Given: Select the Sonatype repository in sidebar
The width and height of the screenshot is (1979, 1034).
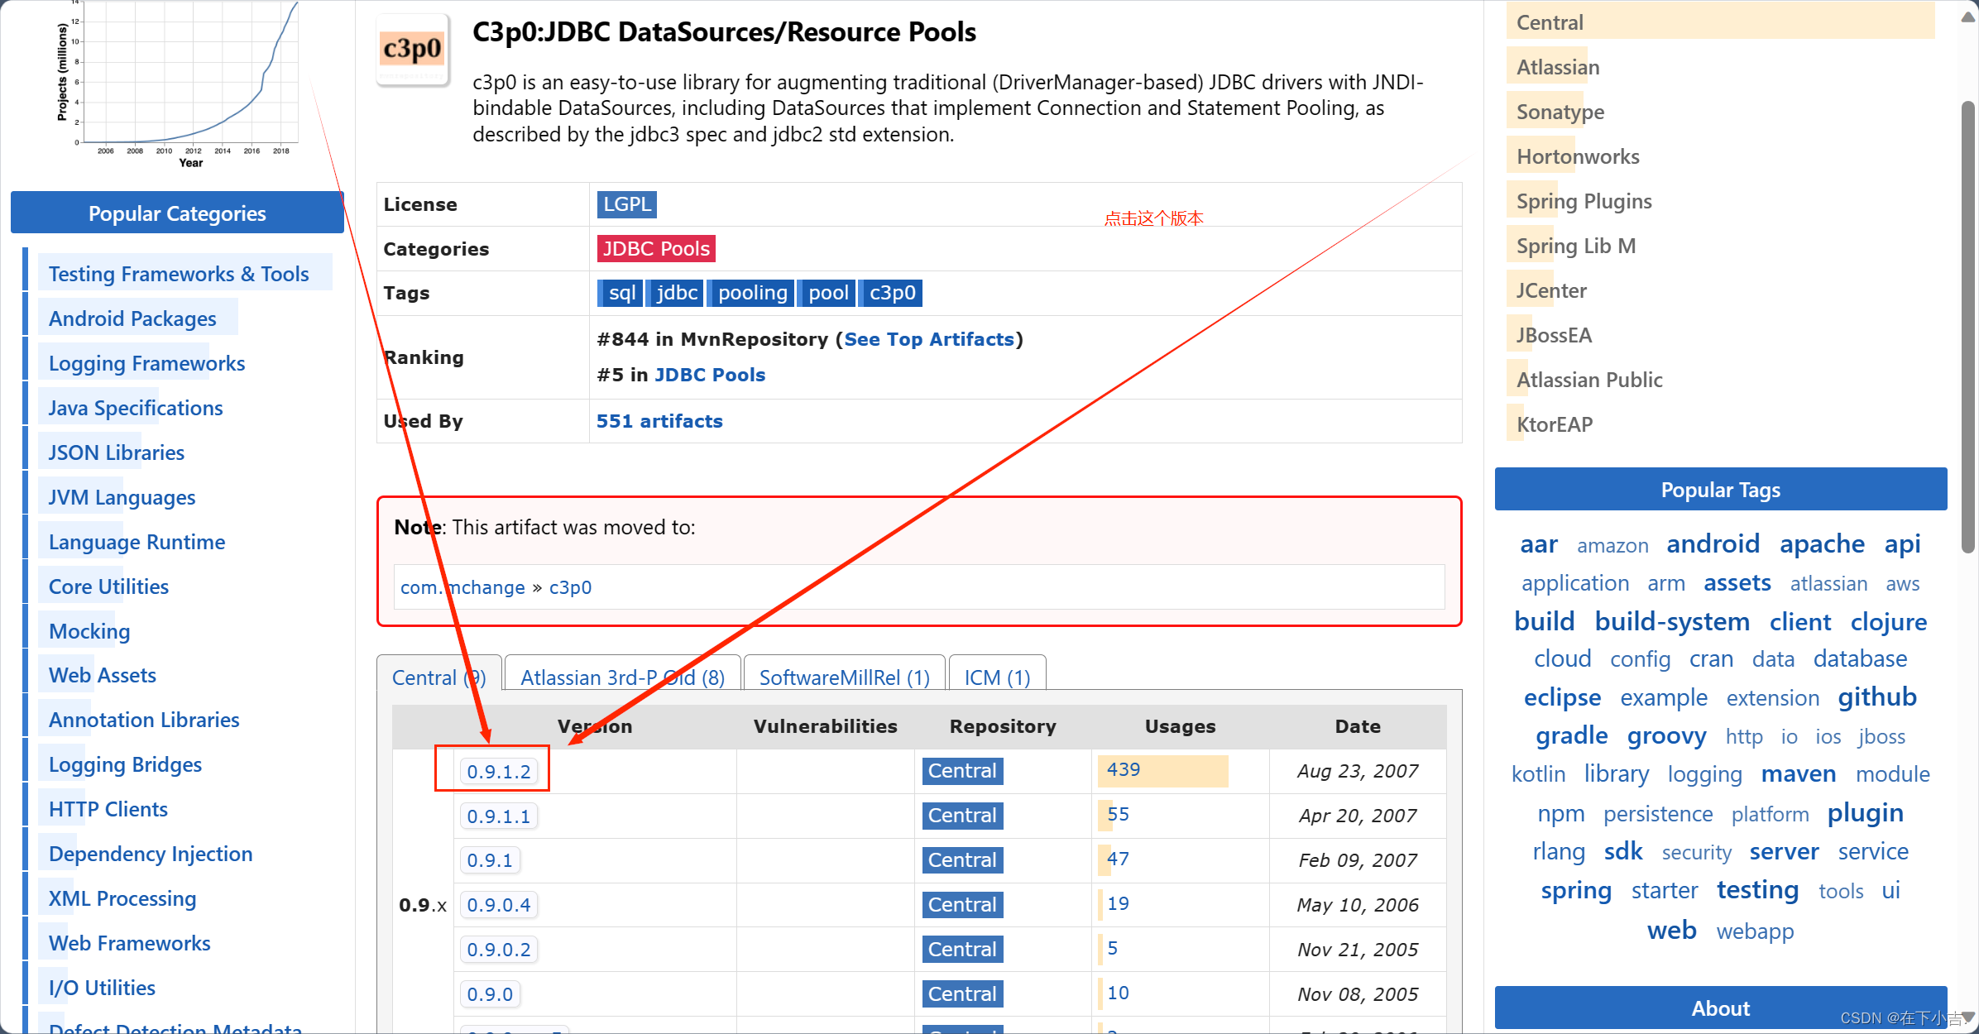Looking at the screenshot, I should 1560,112.
